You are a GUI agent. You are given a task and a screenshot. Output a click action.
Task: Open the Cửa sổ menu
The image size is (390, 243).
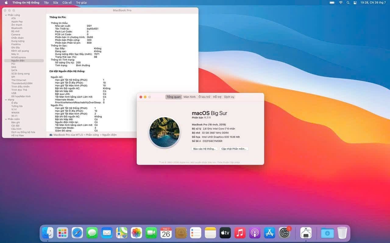[67, 2]
